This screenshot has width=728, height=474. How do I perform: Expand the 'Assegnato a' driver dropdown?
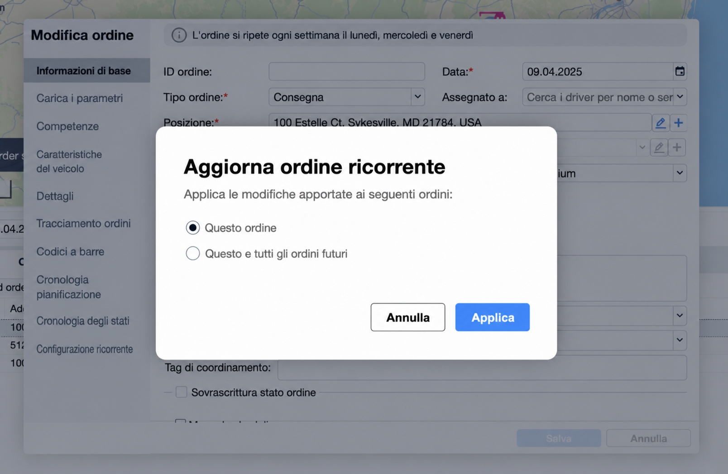[x=680, y=97]
